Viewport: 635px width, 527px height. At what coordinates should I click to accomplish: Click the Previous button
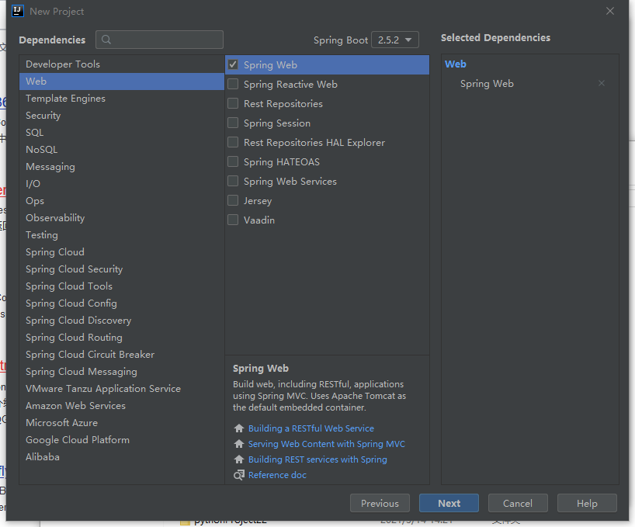380,503
